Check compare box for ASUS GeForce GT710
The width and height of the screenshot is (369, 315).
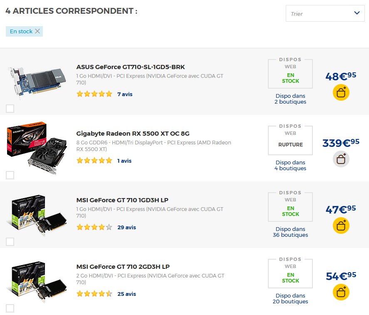(10, 109)
